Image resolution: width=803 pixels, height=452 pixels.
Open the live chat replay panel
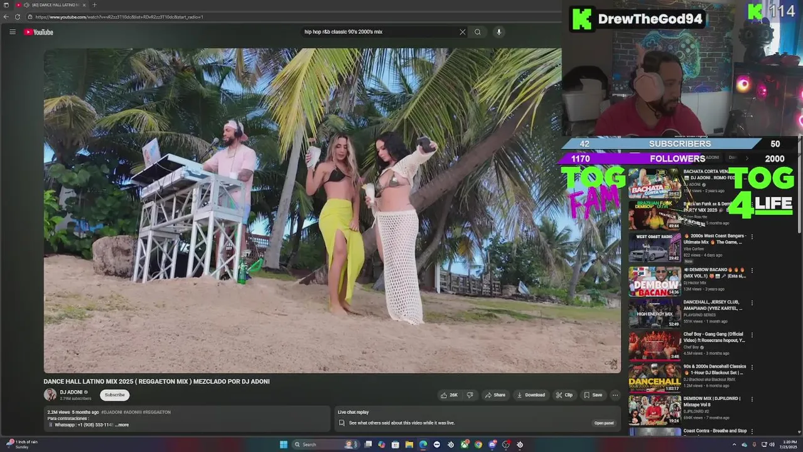[604, 423]
